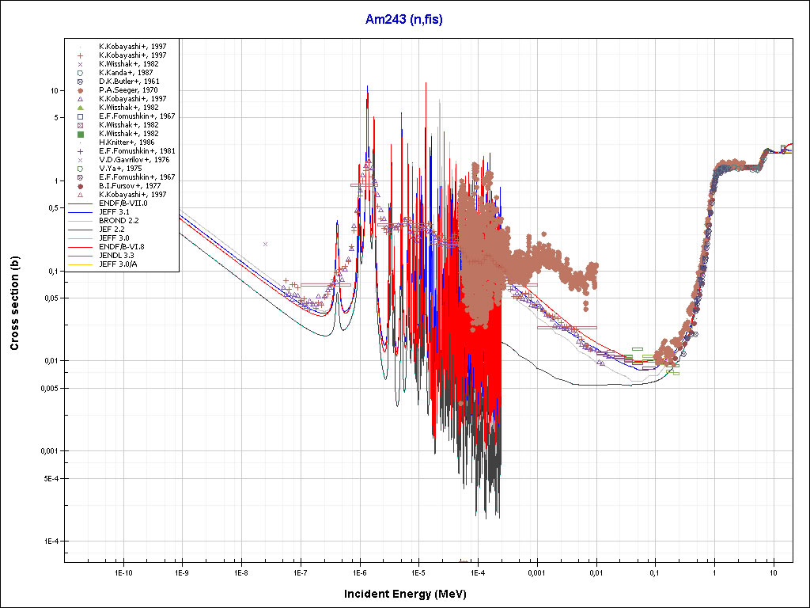Click the B.I.Fursov 1977 marker symbol
Screen dimensions: 810x608
(81, 186)
